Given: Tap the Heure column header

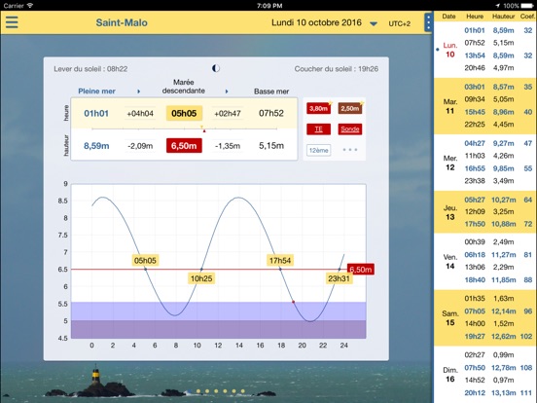Looking at the screenshot, I should (475, 17).
